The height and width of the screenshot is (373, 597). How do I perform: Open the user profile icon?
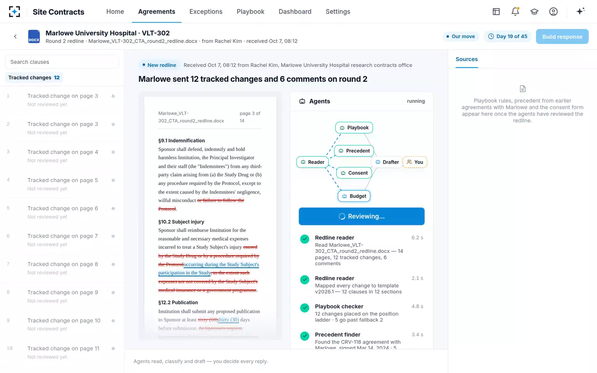pyautogui.click(x=553, y=12)
